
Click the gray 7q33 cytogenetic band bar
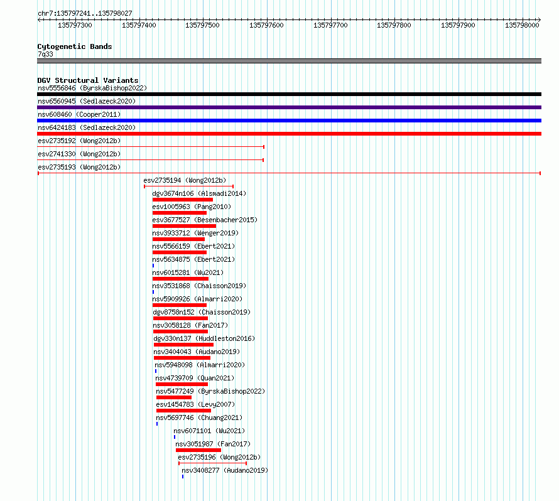point(289,61)
